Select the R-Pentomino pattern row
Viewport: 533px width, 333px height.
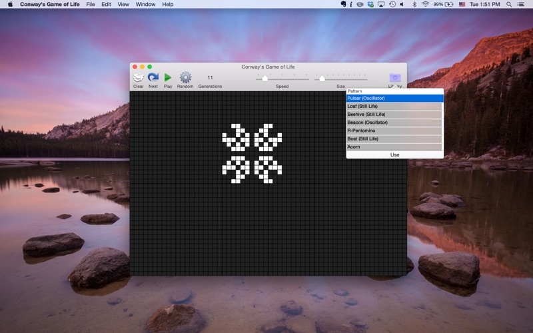point(394,131)
